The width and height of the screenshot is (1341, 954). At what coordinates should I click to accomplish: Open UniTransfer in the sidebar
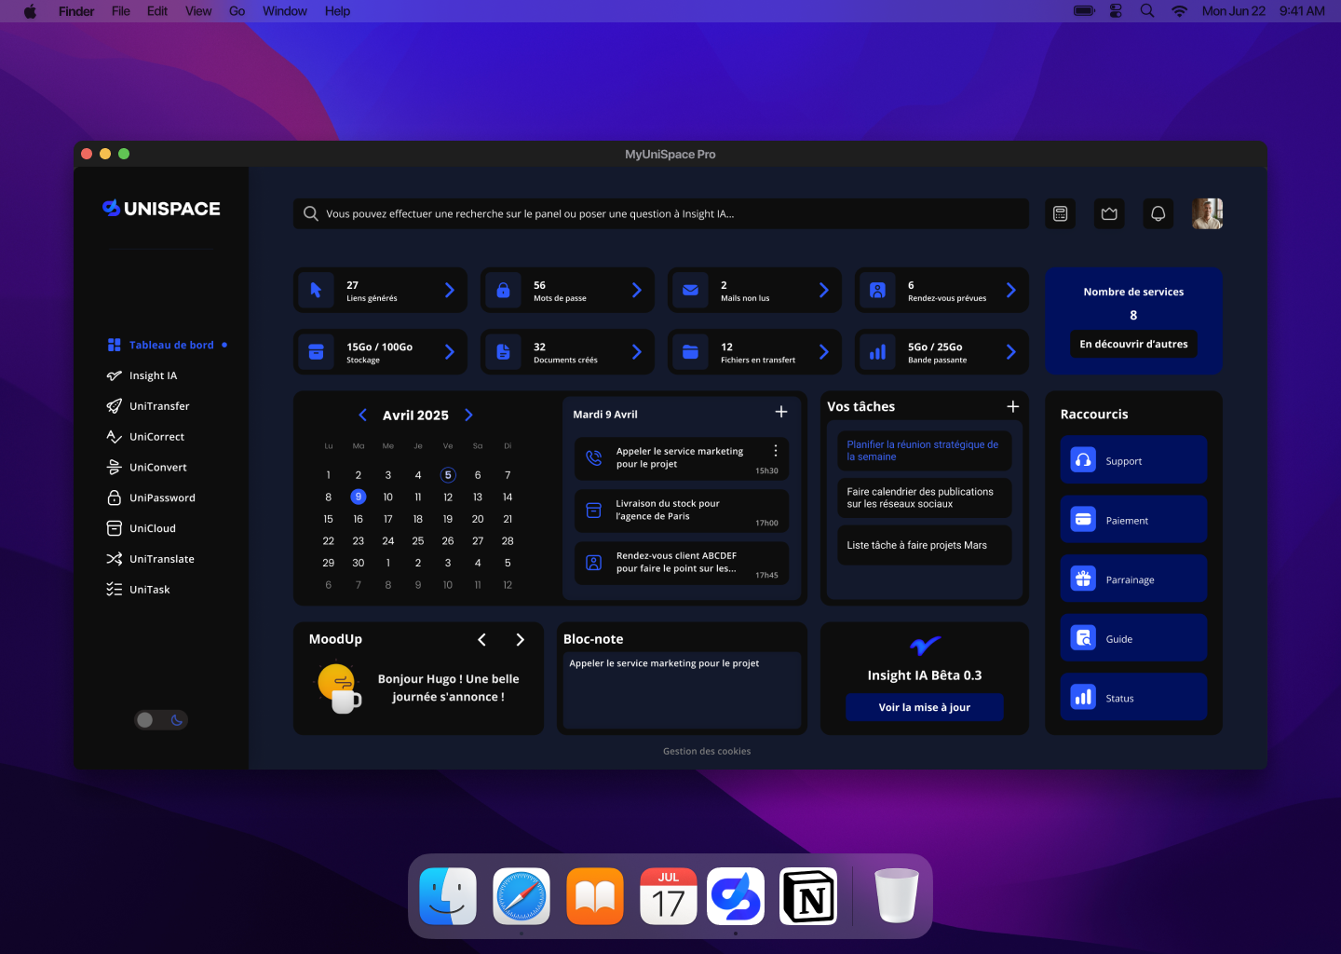click(158, 406)
